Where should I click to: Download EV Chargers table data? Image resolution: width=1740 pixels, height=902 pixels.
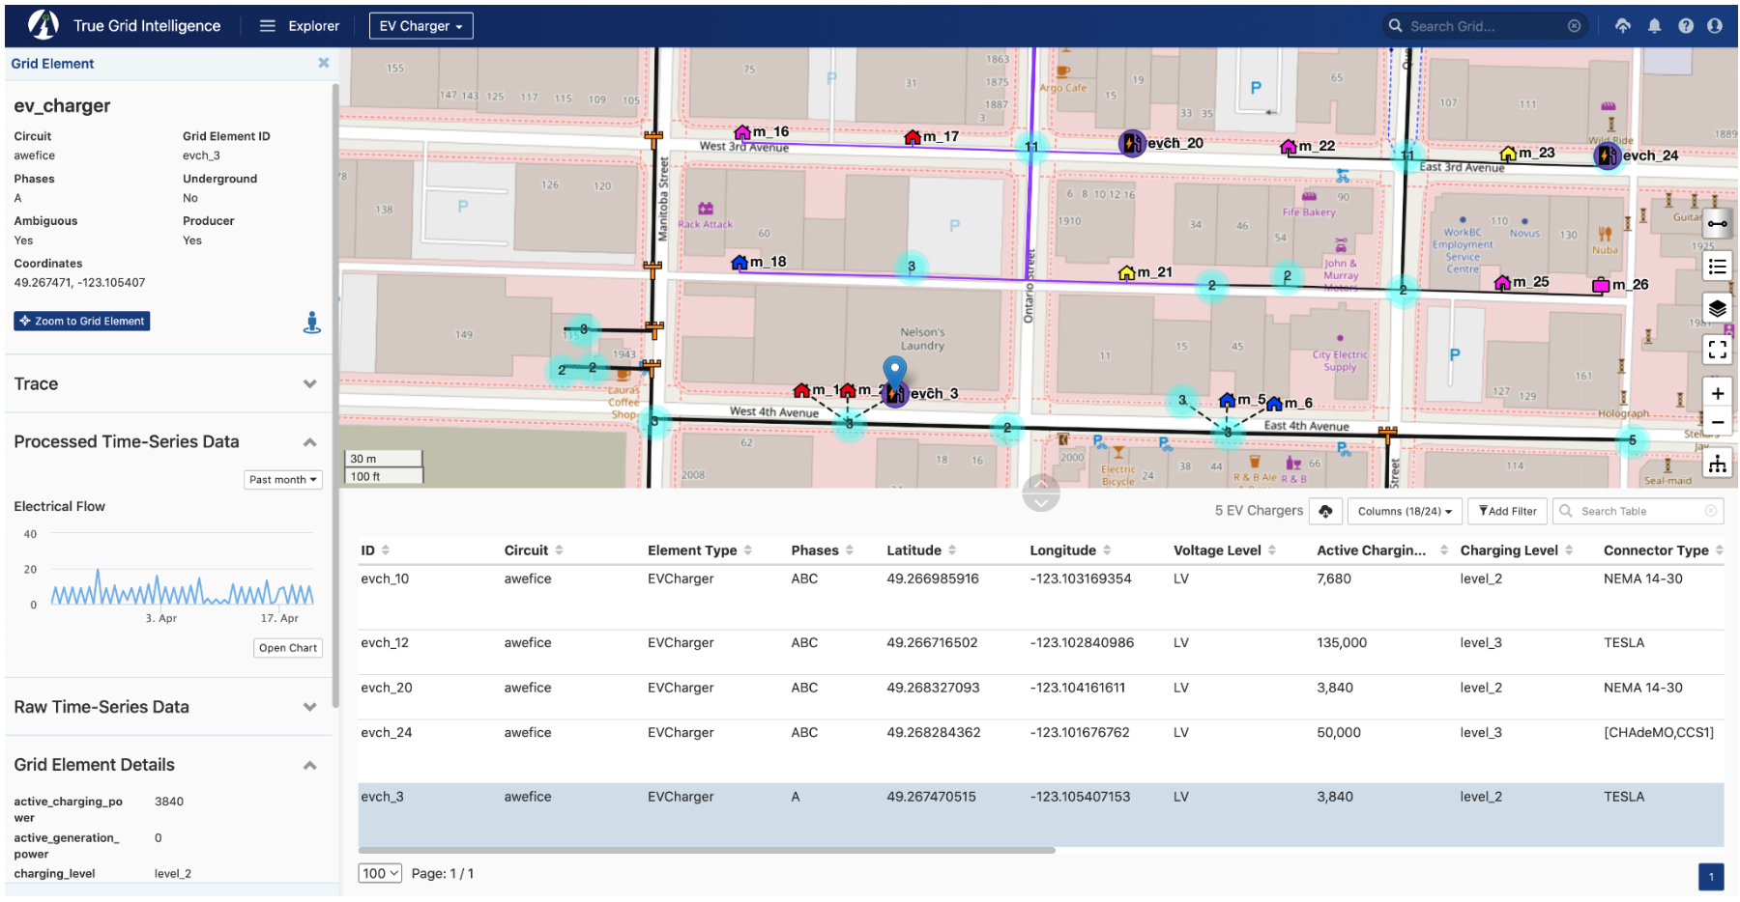pyautogui.click(x=1325, y=511)
